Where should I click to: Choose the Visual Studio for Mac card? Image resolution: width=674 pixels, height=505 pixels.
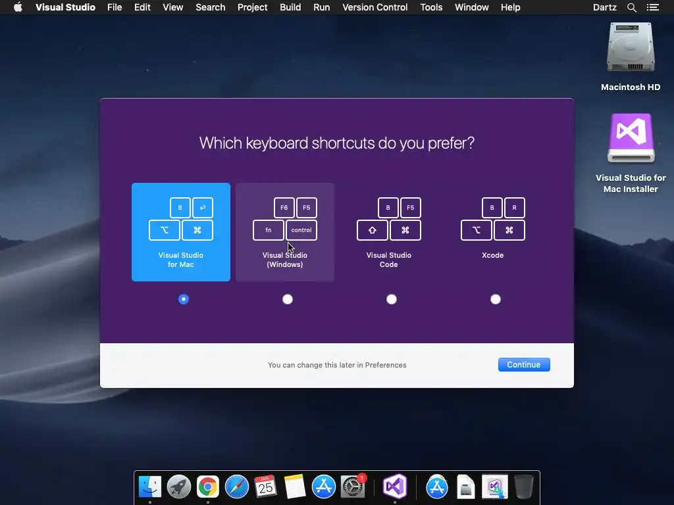[x=181, y=232]
